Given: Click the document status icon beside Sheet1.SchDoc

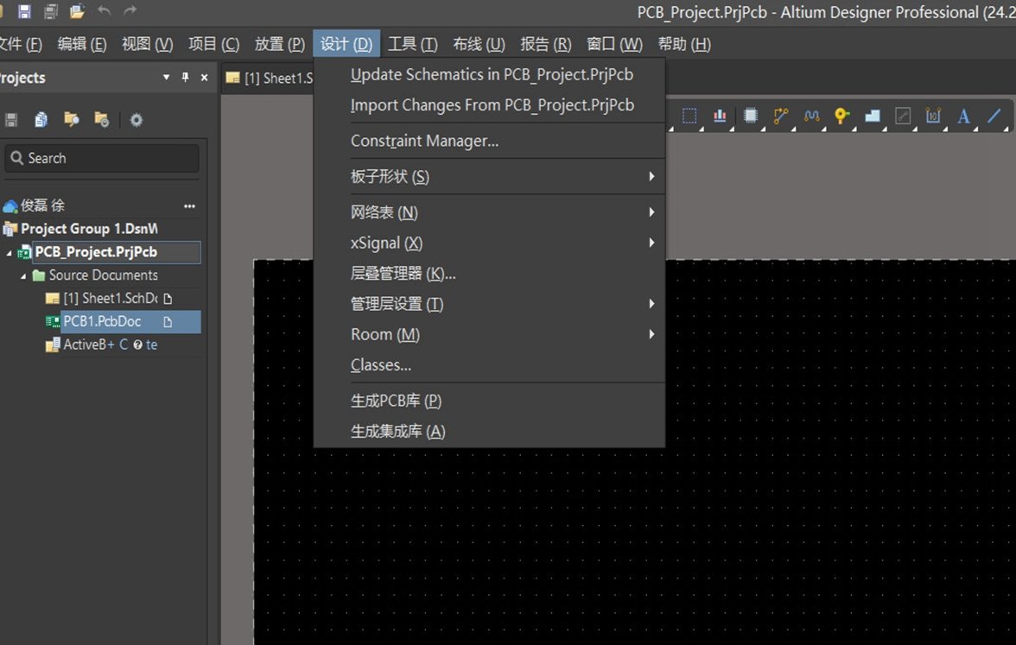Looking at the screenshot, I should [168, 299].
